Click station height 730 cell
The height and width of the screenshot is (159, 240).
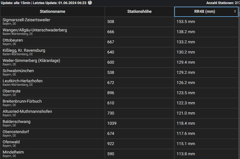(x=139, y=113)
